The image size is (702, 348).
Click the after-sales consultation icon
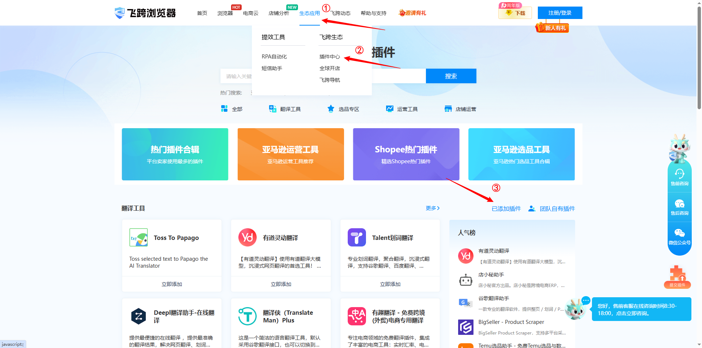pos(679,204)
